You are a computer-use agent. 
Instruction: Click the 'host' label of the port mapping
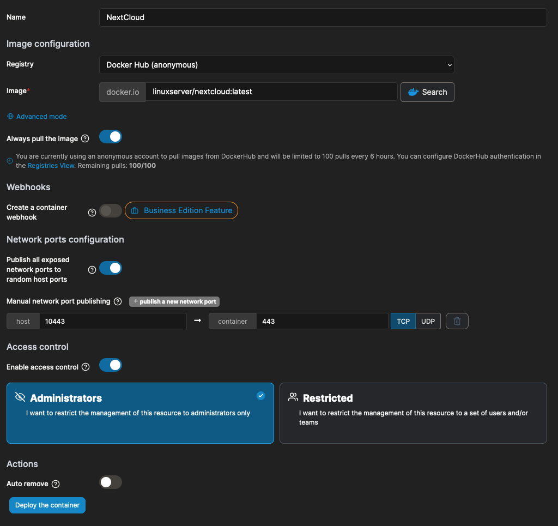pos(23,321)
